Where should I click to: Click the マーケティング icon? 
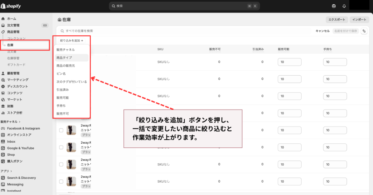pos(3,80)
